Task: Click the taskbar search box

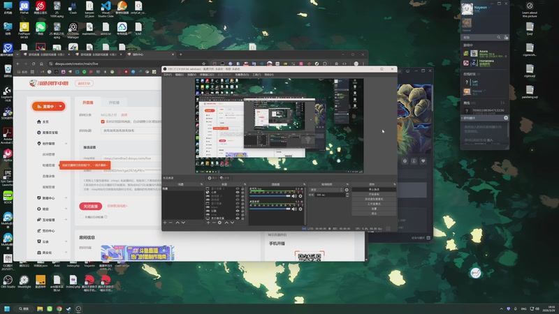Action: (x=24, y=308)
